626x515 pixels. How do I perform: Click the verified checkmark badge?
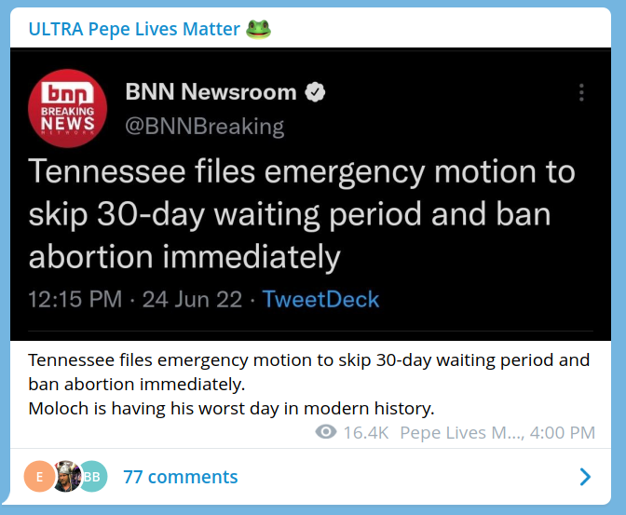pos(317,92)
